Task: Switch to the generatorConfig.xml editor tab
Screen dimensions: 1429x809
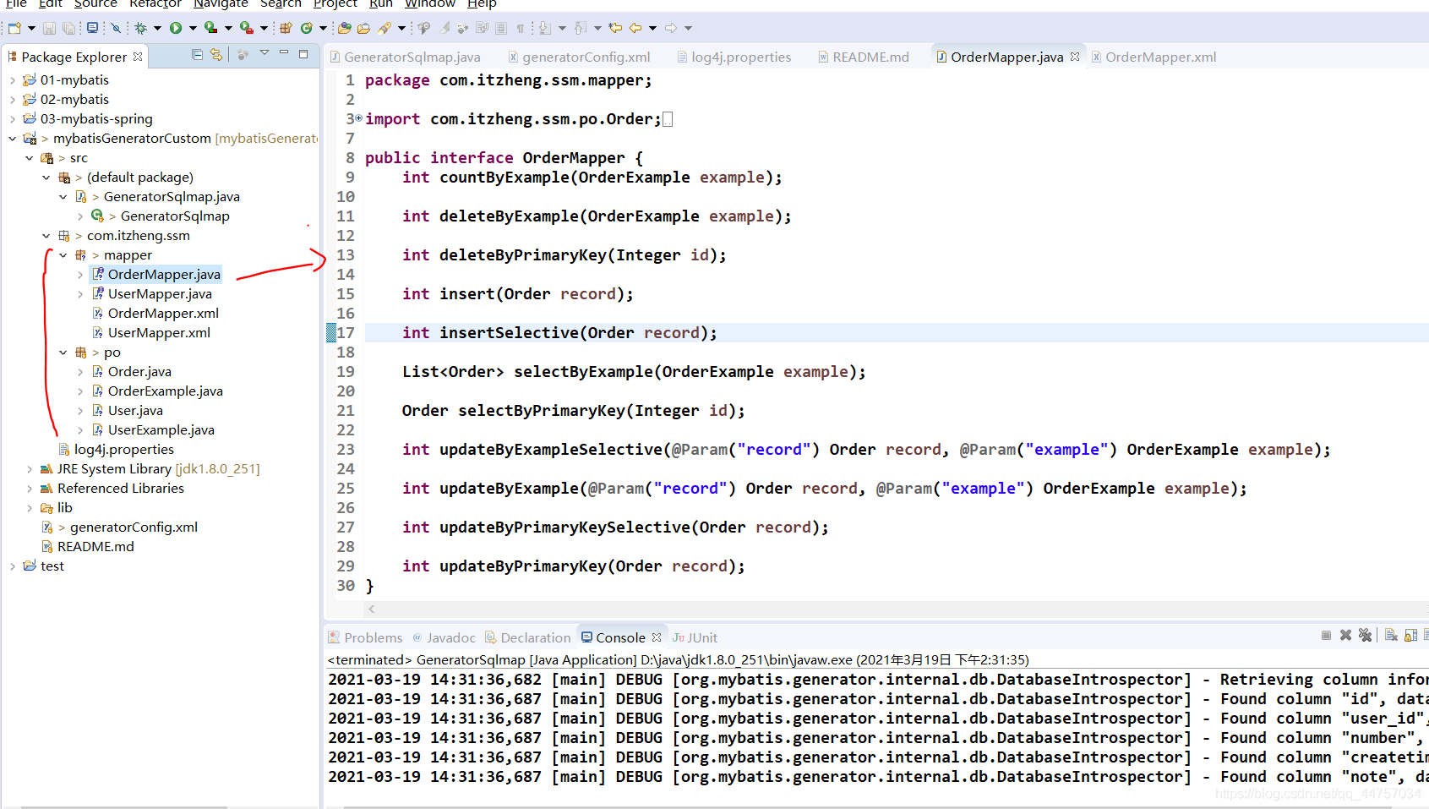Action: pyautogui.click(x=579, y=57)
